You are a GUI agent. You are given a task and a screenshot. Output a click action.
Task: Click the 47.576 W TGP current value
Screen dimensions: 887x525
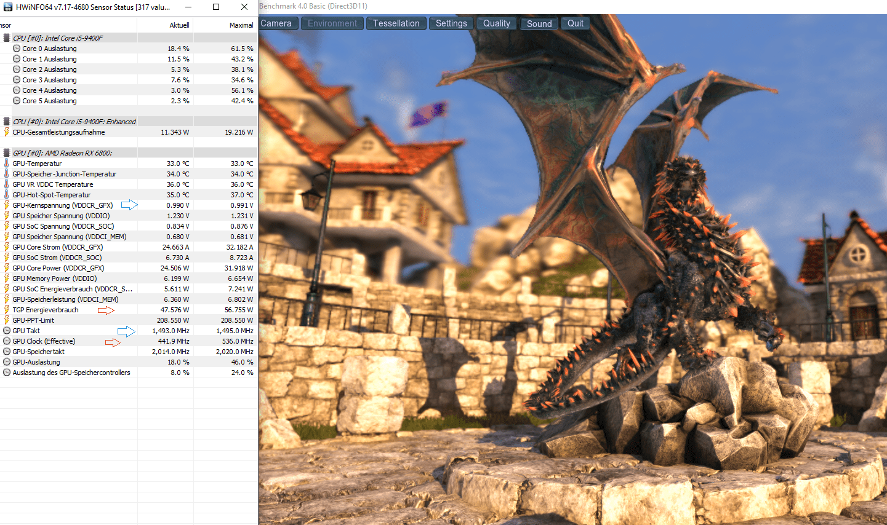pyautogui.click(x=175, y=310)
